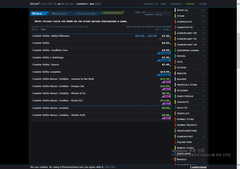Image resolution: width=240 pixels, height=169 pixels.
Task: Filter deals by Uplay PC store
Action: 191,108
